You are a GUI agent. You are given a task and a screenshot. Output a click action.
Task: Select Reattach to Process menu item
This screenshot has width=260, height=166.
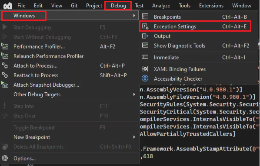point(70,75)
